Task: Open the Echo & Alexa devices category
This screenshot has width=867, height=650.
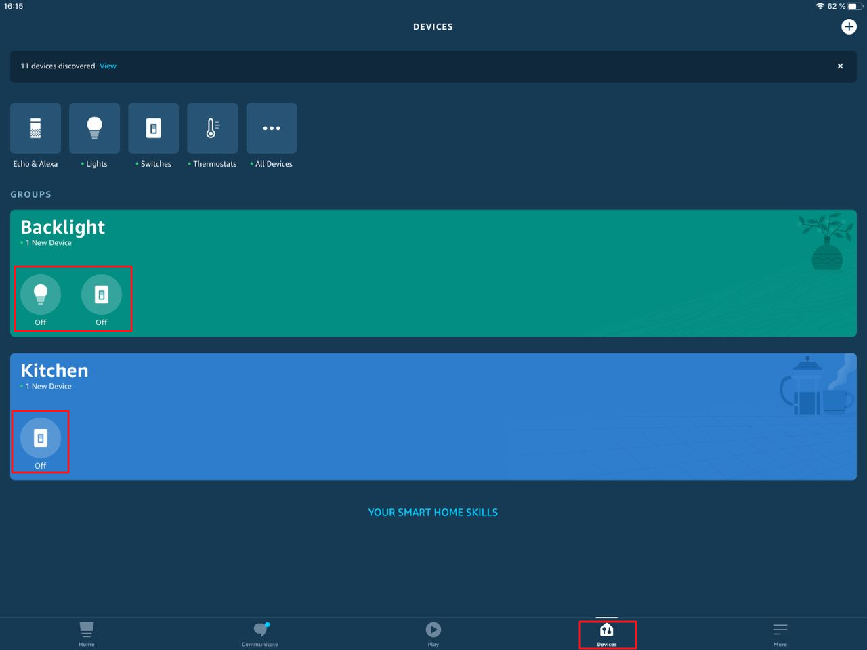Action: [x=35, y=128]
